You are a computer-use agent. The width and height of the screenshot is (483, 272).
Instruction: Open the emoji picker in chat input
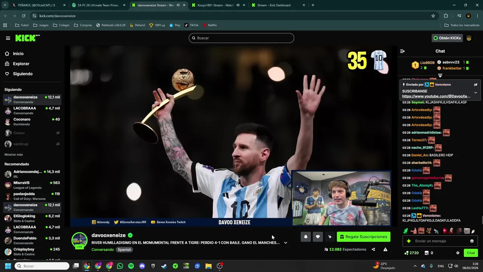(472, 241)
